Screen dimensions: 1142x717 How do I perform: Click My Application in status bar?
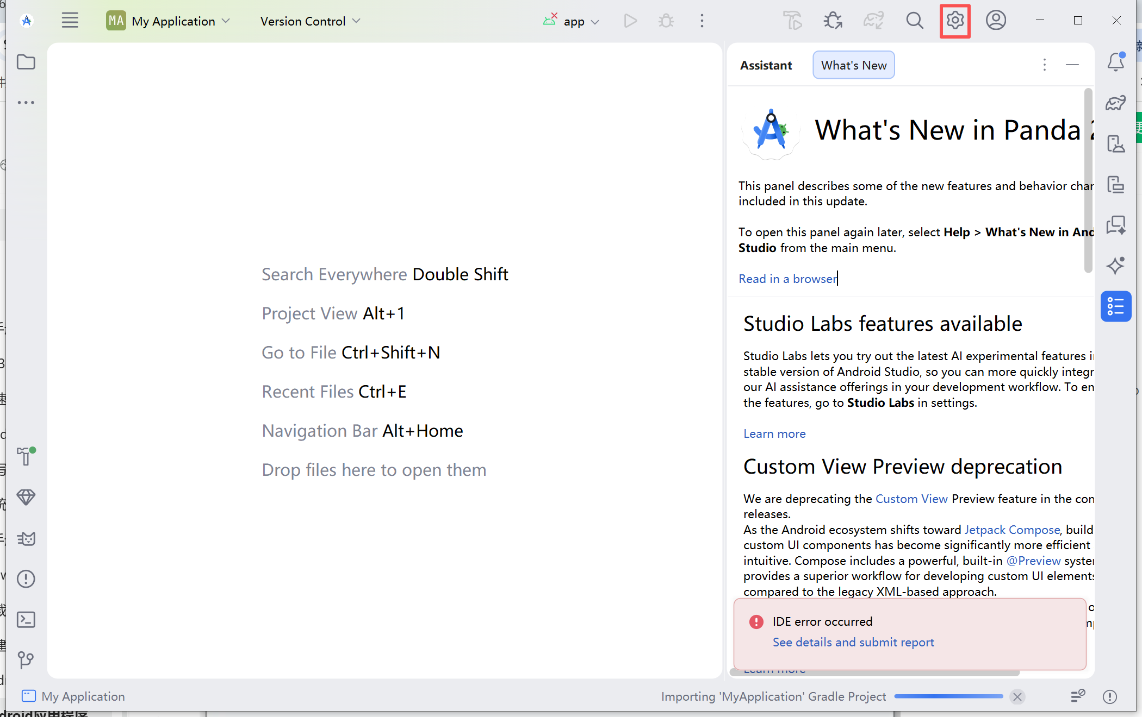pos(73,696)
